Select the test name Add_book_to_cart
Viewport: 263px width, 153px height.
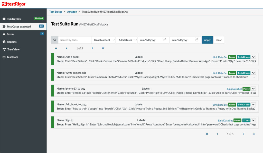(76, 104)
